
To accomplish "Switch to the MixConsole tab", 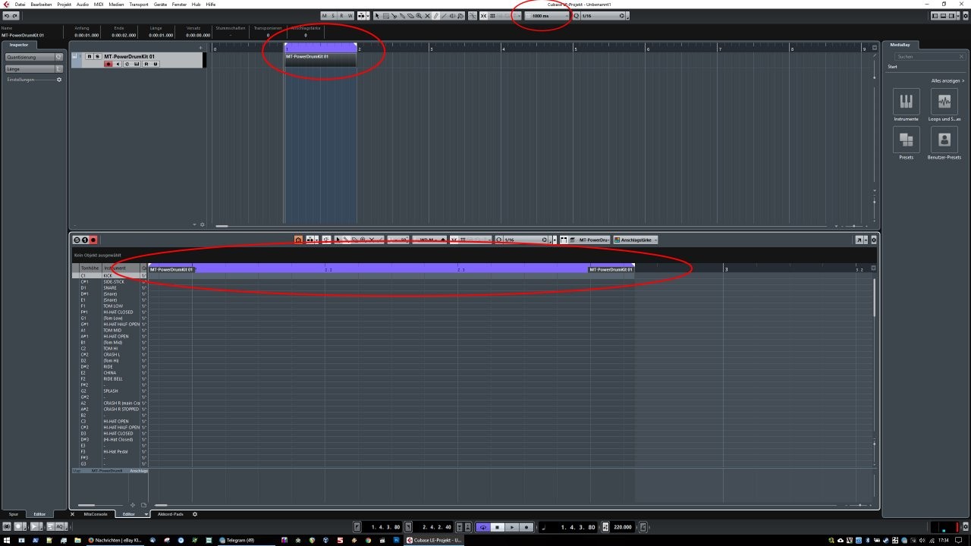I will [97, 514].
